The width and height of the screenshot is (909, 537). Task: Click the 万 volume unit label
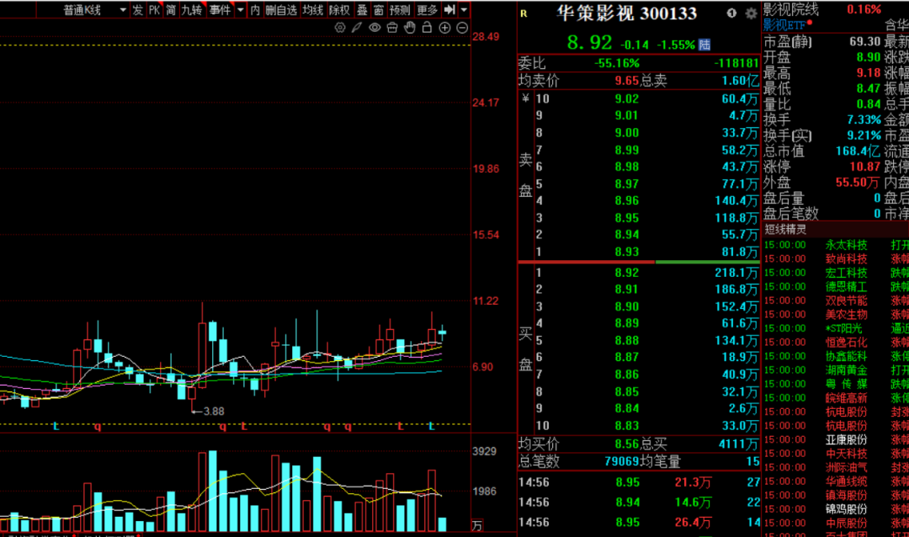pyautogui.click(x=477, y=525)
